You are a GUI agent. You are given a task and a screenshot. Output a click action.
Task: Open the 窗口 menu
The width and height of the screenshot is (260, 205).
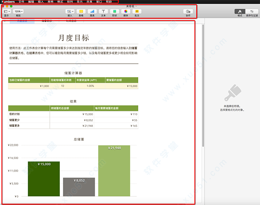point(99,2)
